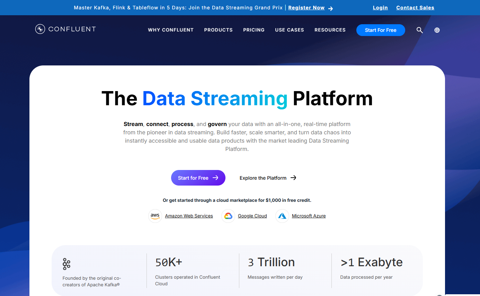Open the Why Confluent menu

[171, 30]
